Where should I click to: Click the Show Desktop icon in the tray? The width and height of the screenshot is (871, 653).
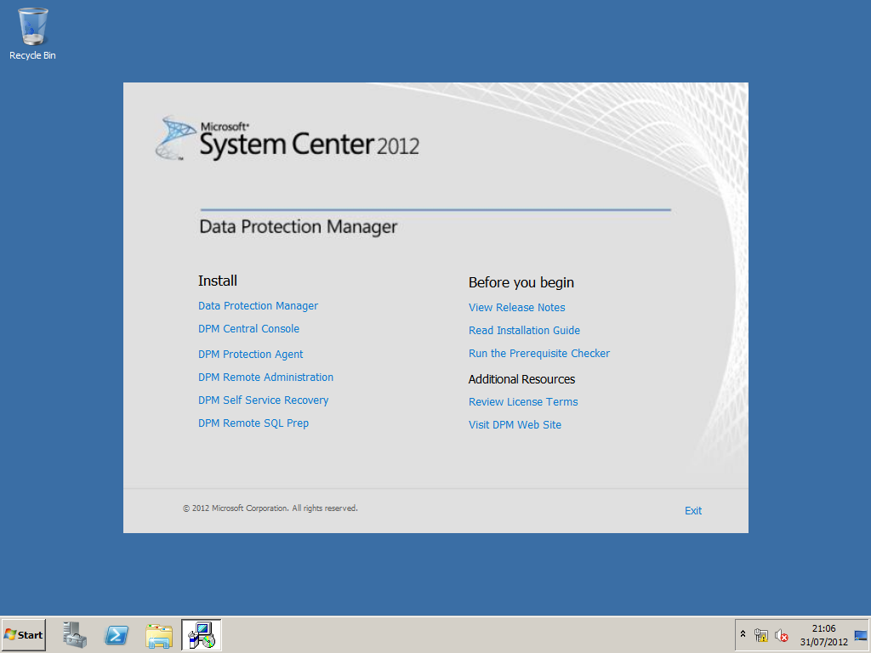861,635
